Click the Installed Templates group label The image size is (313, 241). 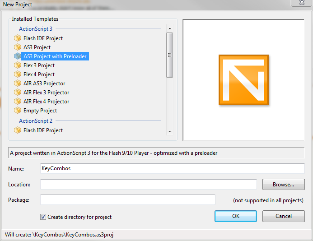pyautogui.click(x=35, y=19)
